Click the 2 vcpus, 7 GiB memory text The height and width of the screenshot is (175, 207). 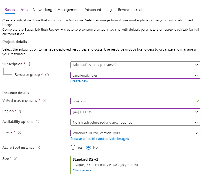105,165
